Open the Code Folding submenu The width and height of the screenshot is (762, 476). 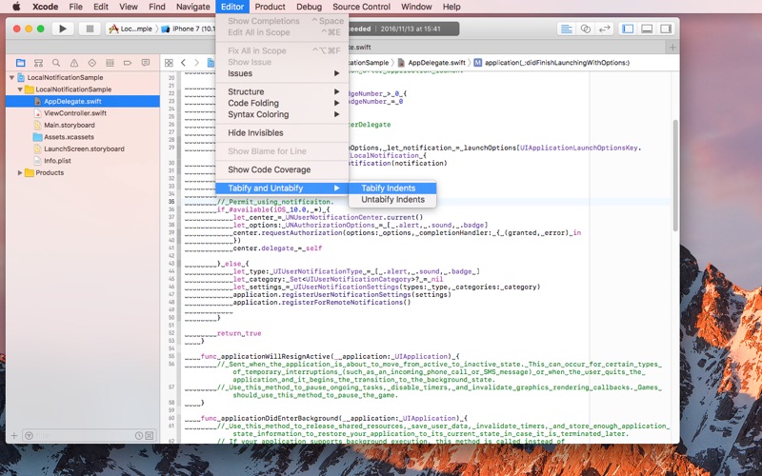tap(282, 103)
